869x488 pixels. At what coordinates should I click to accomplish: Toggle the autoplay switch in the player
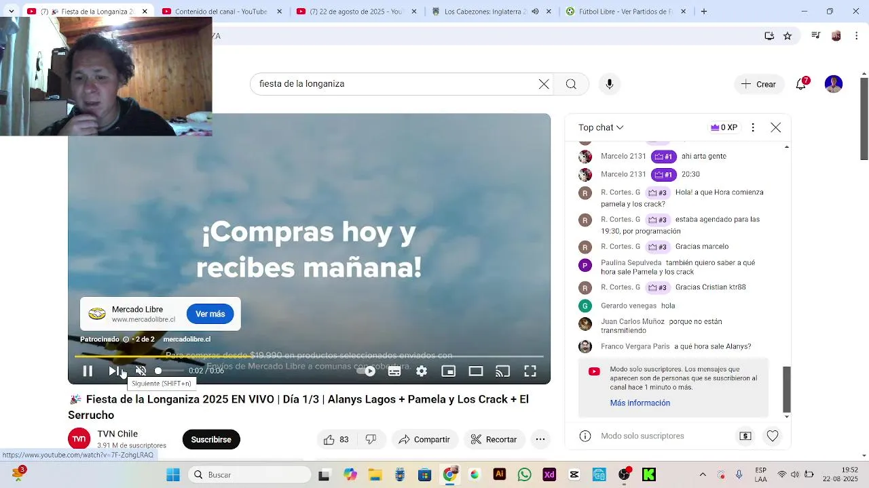[367, 371]
